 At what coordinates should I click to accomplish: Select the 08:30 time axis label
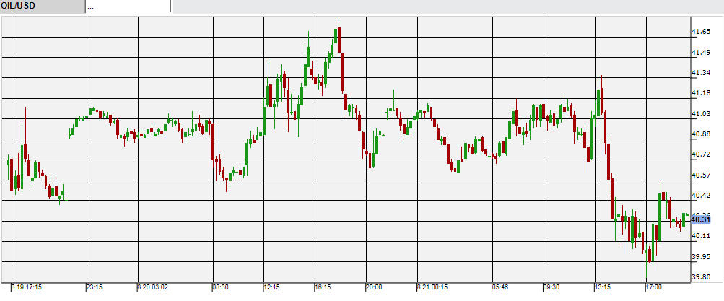tap(221, 287)
